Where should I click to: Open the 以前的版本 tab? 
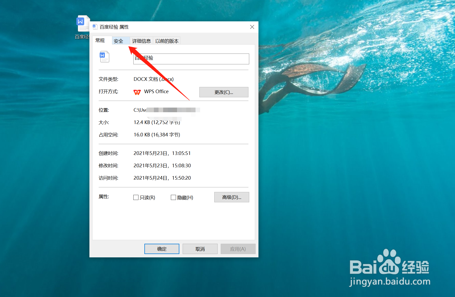[167, 41]
